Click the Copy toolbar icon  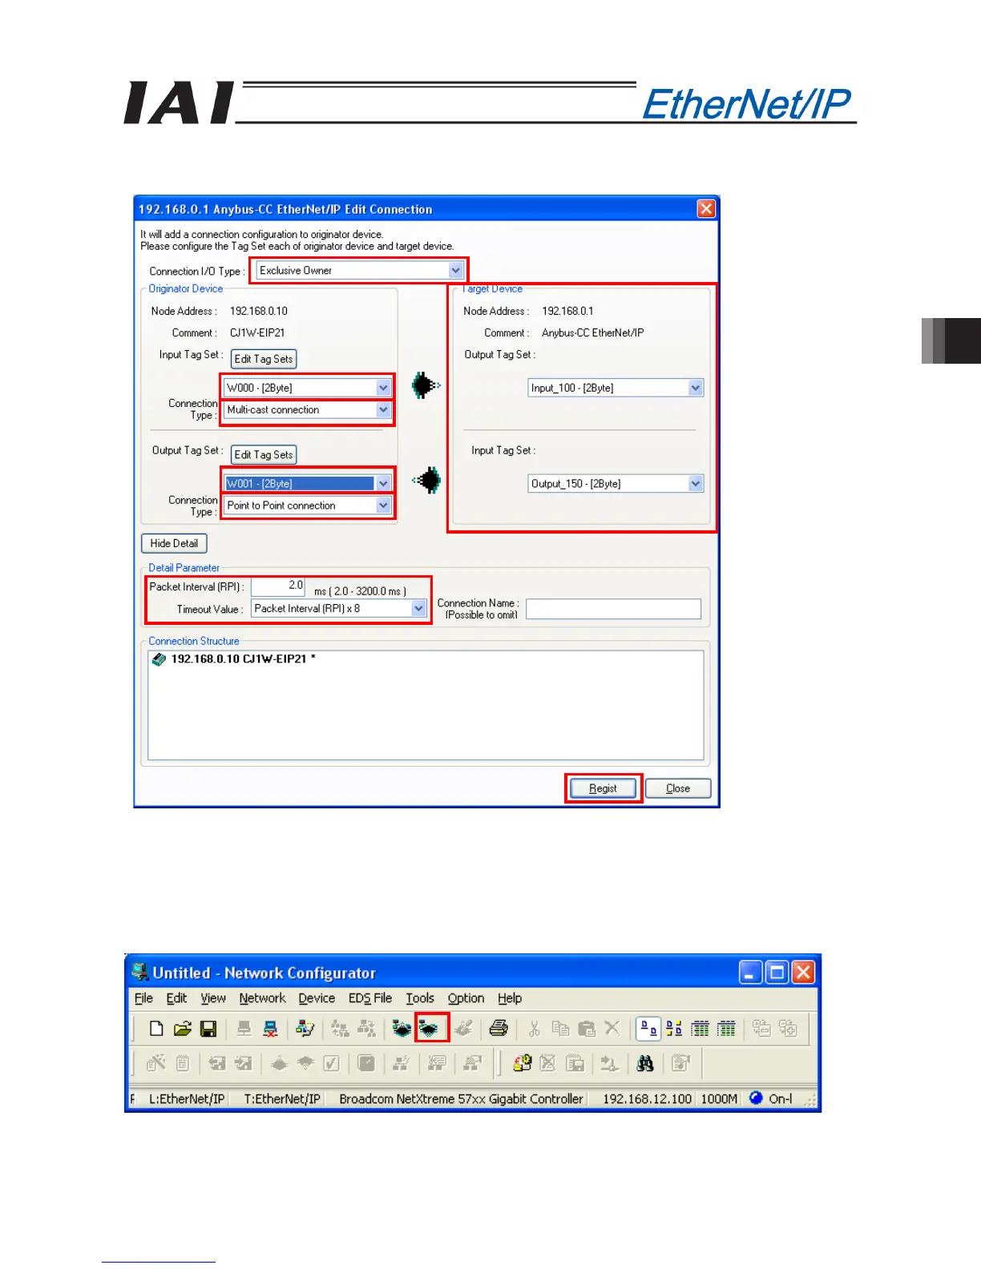560,1029
